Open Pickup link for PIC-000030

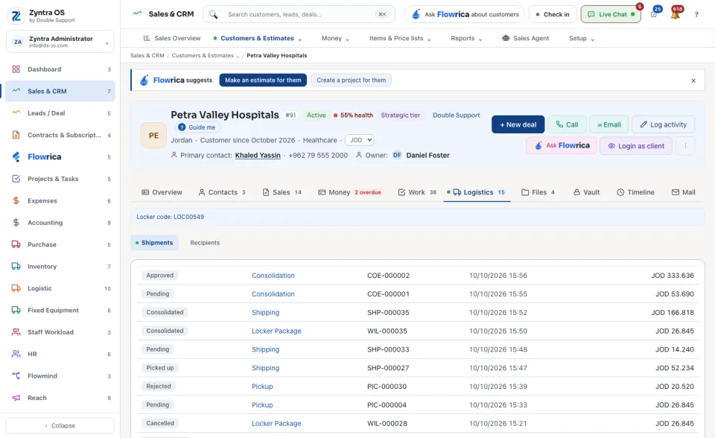coord(262,387)
